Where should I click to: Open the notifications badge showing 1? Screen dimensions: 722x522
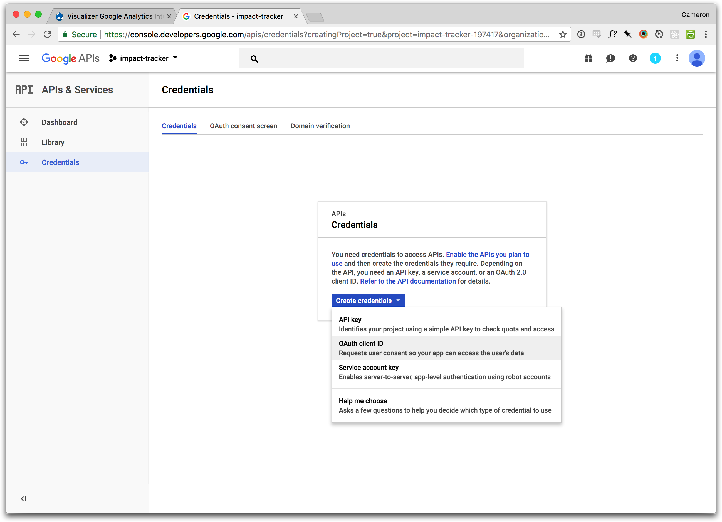pos(655,58)
